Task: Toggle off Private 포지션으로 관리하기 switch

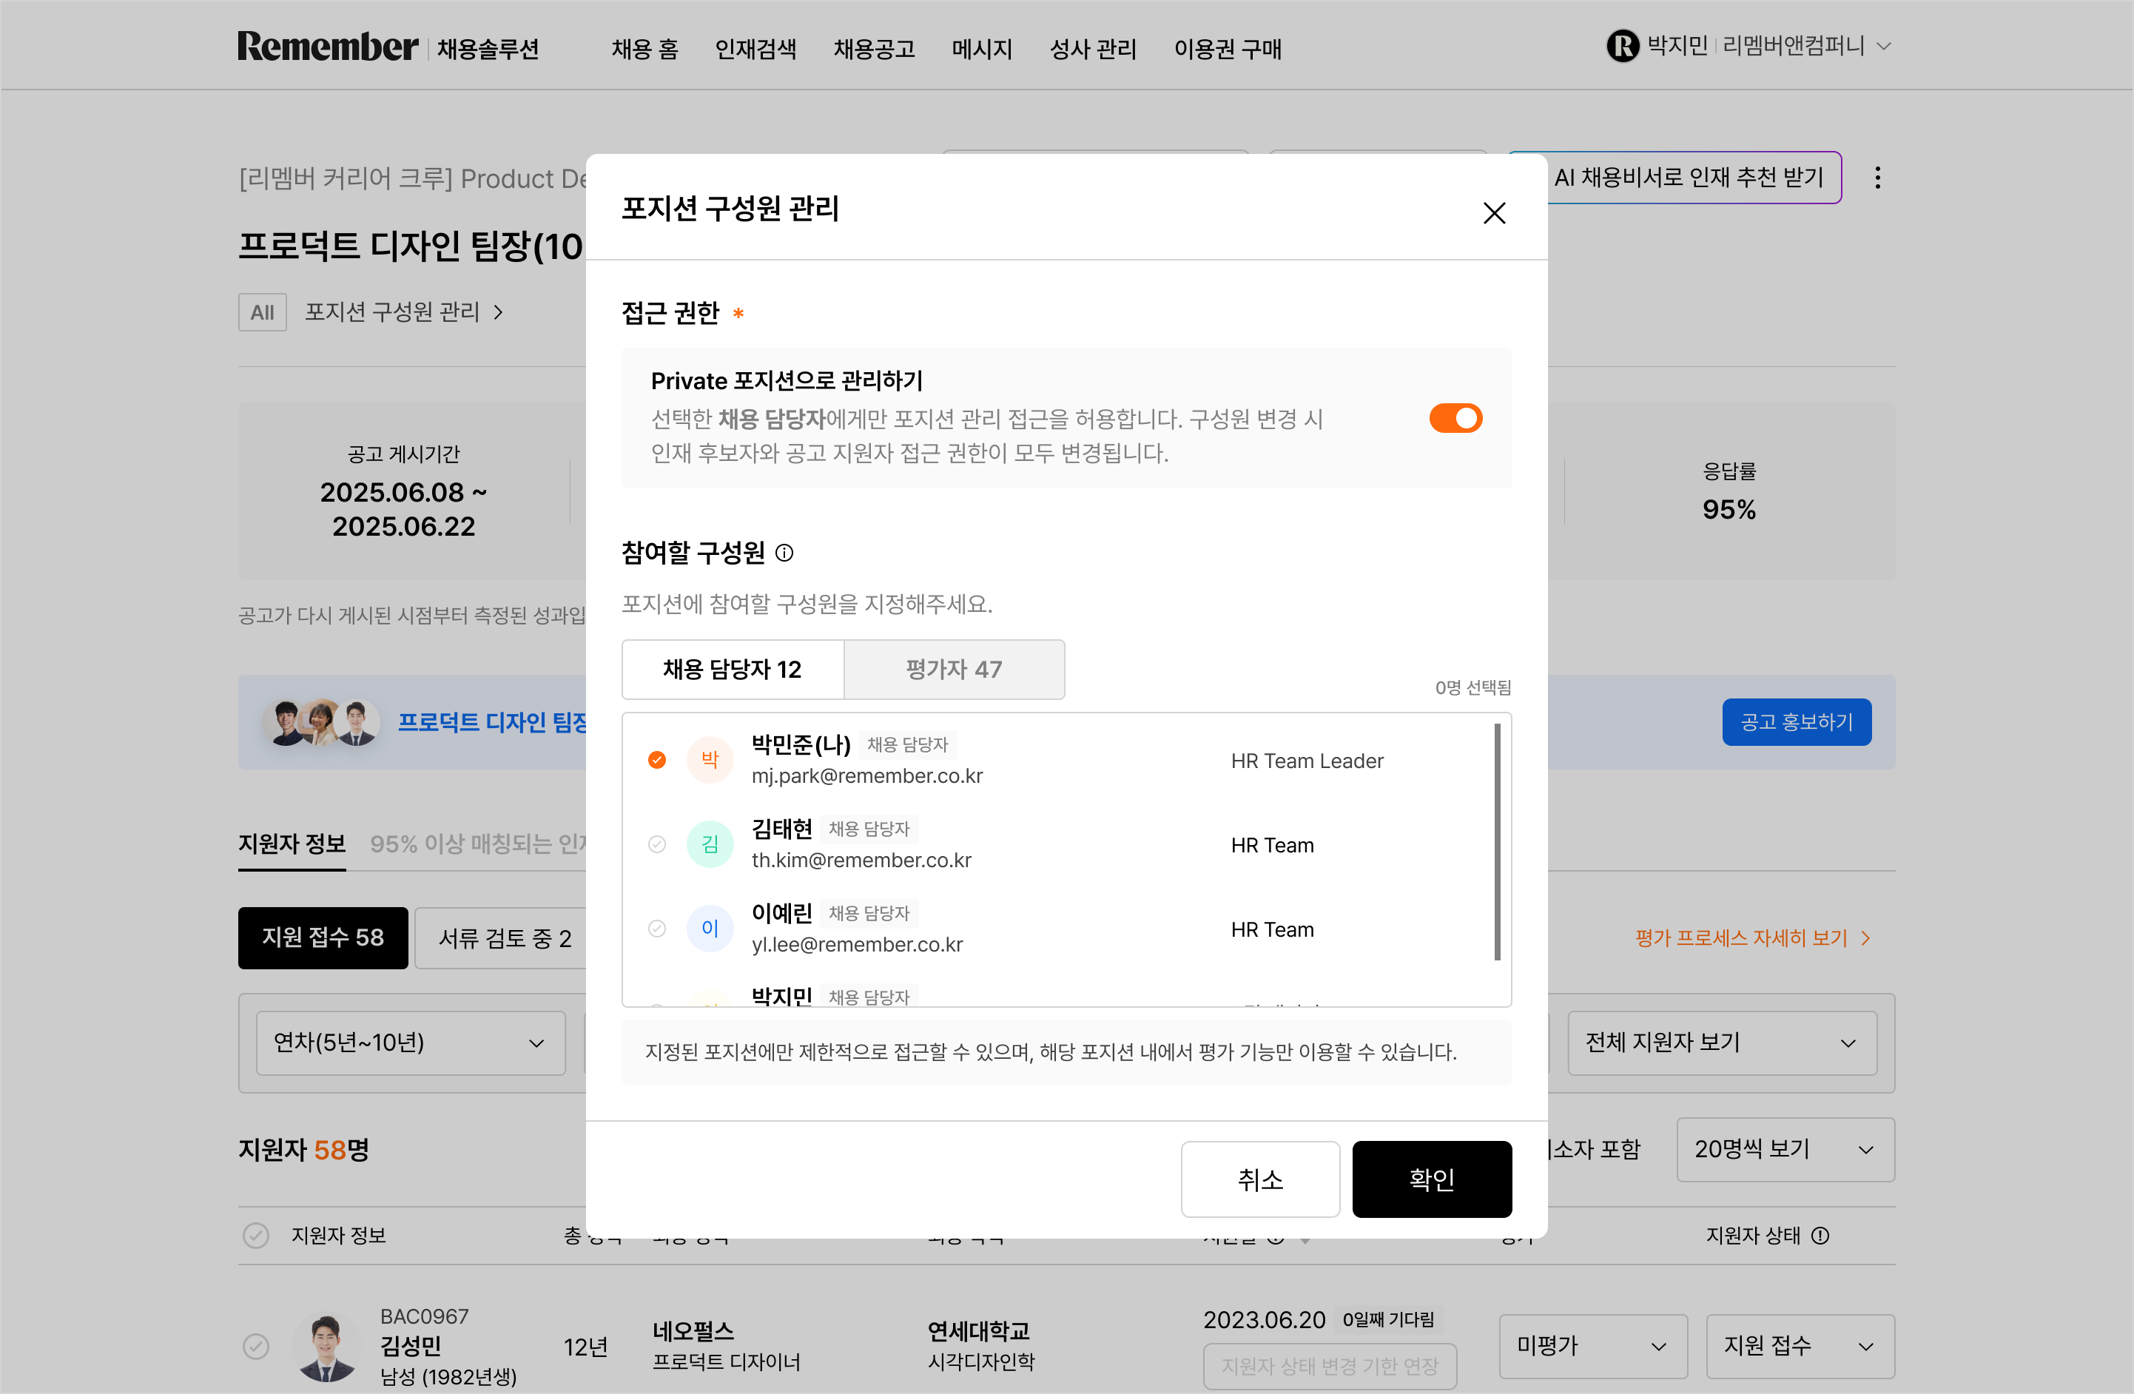Action: tap(1455, 419)
